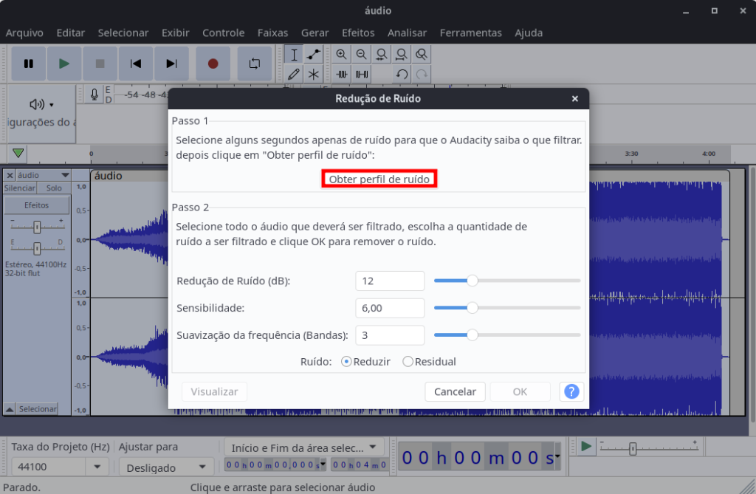
Task: Click the Sensibilidade value field
Action: [x=390, y=308]
